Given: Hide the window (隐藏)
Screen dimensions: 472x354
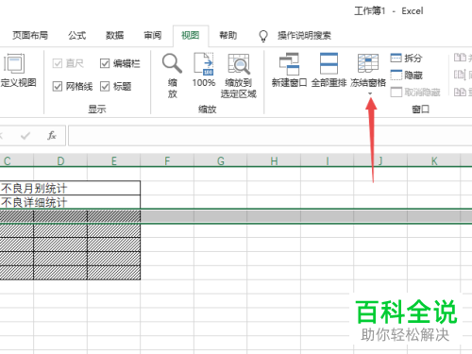Looking at the screenshot, I should point(406,76).
